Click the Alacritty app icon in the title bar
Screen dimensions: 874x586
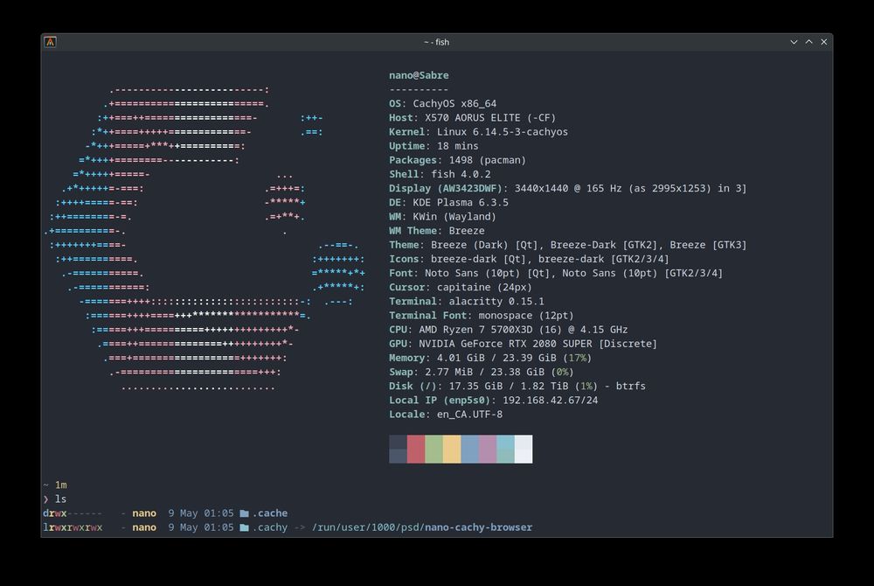click(50, 42)
